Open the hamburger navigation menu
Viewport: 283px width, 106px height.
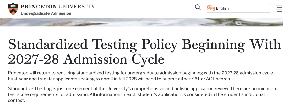tap(279, 8)
